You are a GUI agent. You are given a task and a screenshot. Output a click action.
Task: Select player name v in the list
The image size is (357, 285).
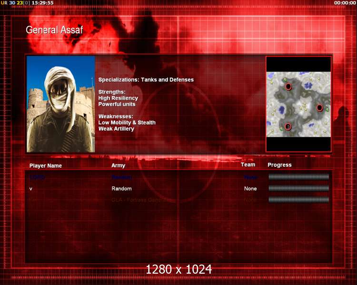pyautogui.click(x=31, y=189)
